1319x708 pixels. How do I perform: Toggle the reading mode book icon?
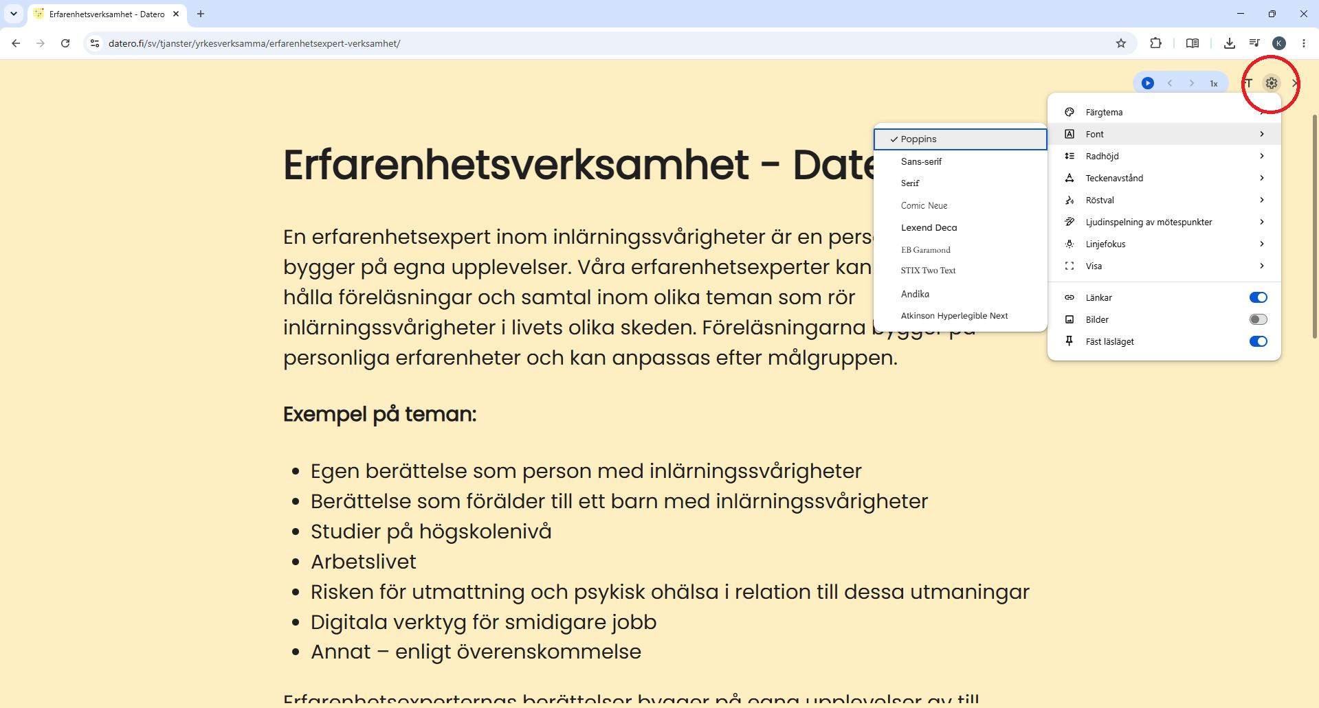pos(1193,43)
